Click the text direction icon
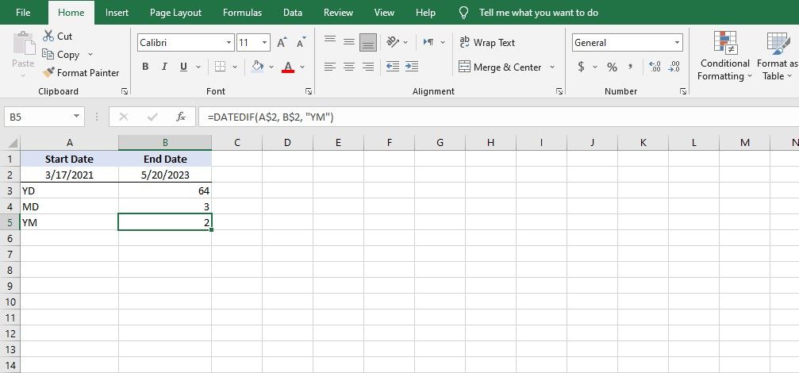Image resolution: width=799 pixels, height=373 pixels. click(428, 42)
